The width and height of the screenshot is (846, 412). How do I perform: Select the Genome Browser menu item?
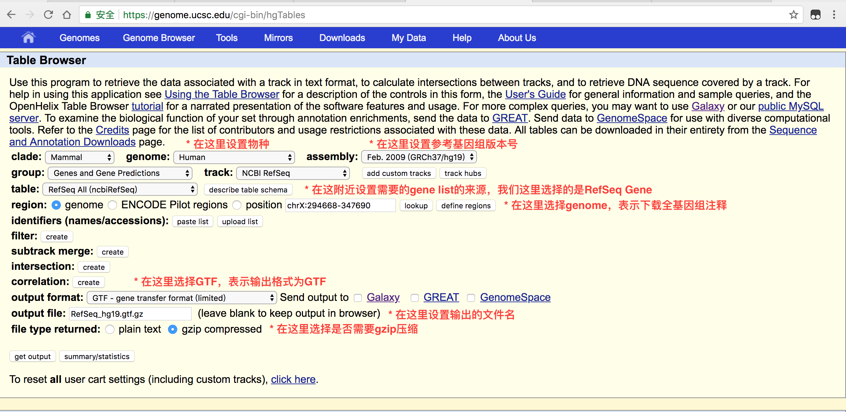coord(159,38)
